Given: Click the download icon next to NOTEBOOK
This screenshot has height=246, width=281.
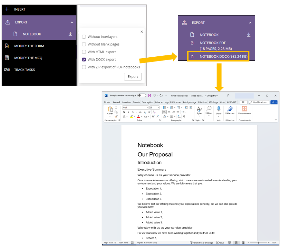Looking at the screenshot, I should [70, 34].
